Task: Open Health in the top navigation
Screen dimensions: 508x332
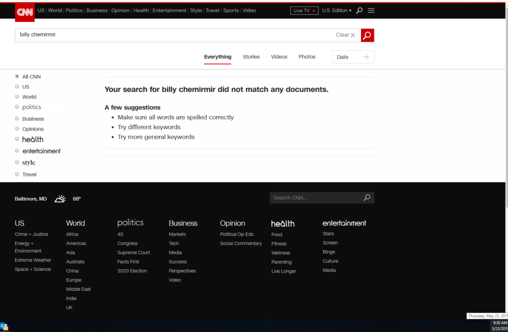Action: click(x=141, y=10)
